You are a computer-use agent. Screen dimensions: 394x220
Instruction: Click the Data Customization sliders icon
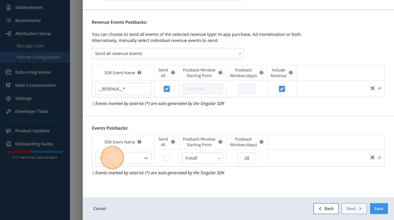point(9,85)
